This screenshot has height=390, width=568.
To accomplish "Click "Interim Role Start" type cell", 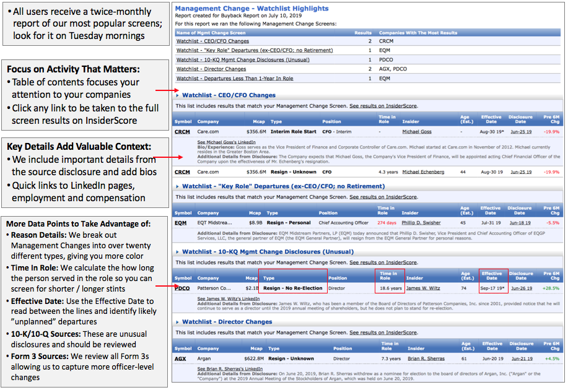I will tap(294, 132).
